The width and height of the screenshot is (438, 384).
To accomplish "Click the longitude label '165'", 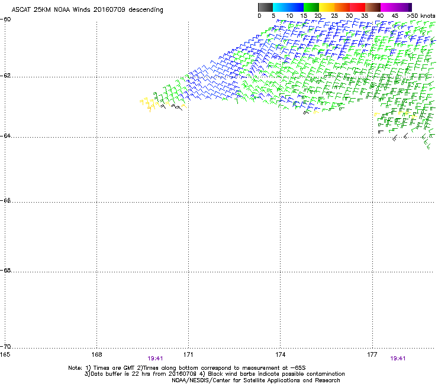I will (5, 354).
